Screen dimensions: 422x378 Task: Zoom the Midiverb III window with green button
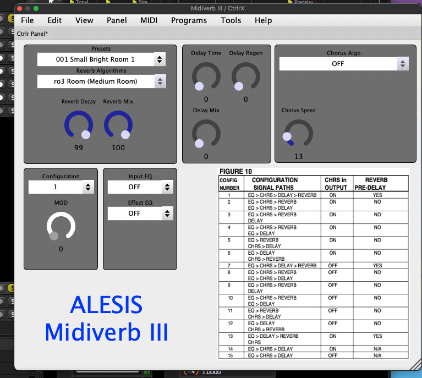click(x=36, y=9)
